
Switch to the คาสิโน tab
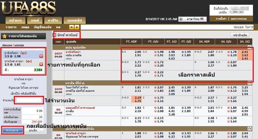[52, 20]
